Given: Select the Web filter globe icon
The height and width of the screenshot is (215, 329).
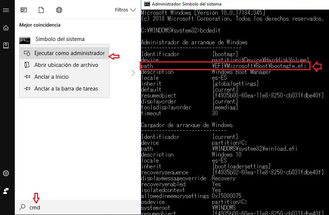Looking at the screenshot, I should pyautogui.click(x=59, y=10).
